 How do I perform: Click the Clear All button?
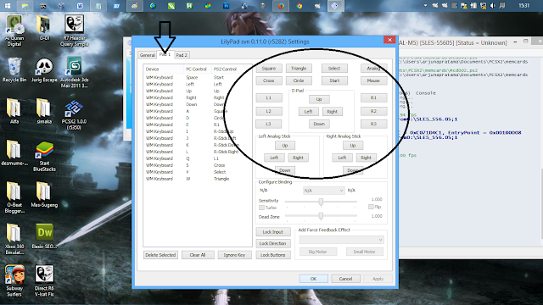(198, 255)
